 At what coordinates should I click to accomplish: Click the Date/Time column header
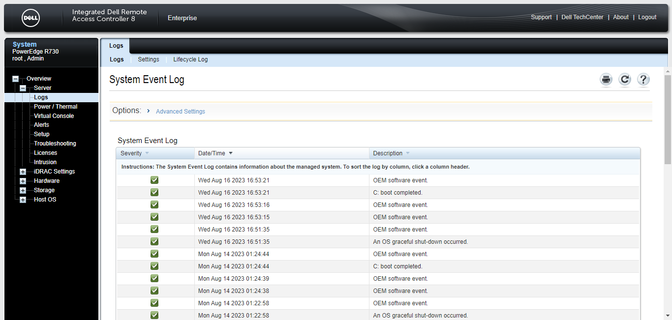[x=282, y=153]
